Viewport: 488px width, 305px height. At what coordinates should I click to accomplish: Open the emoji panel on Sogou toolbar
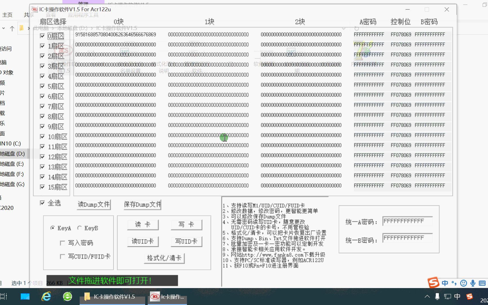coord(463,283)
